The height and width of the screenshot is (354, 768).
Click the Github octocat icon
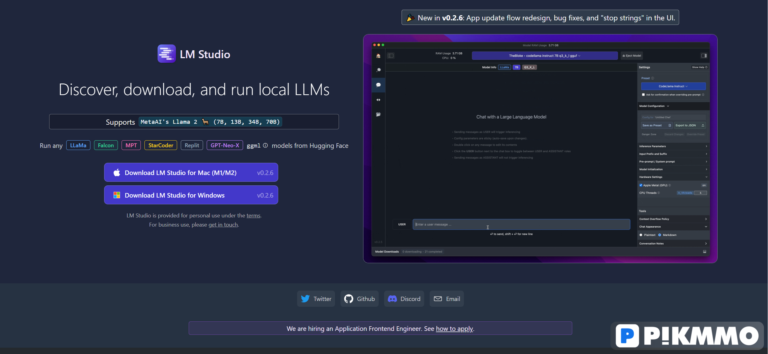(x=349, y=299)
